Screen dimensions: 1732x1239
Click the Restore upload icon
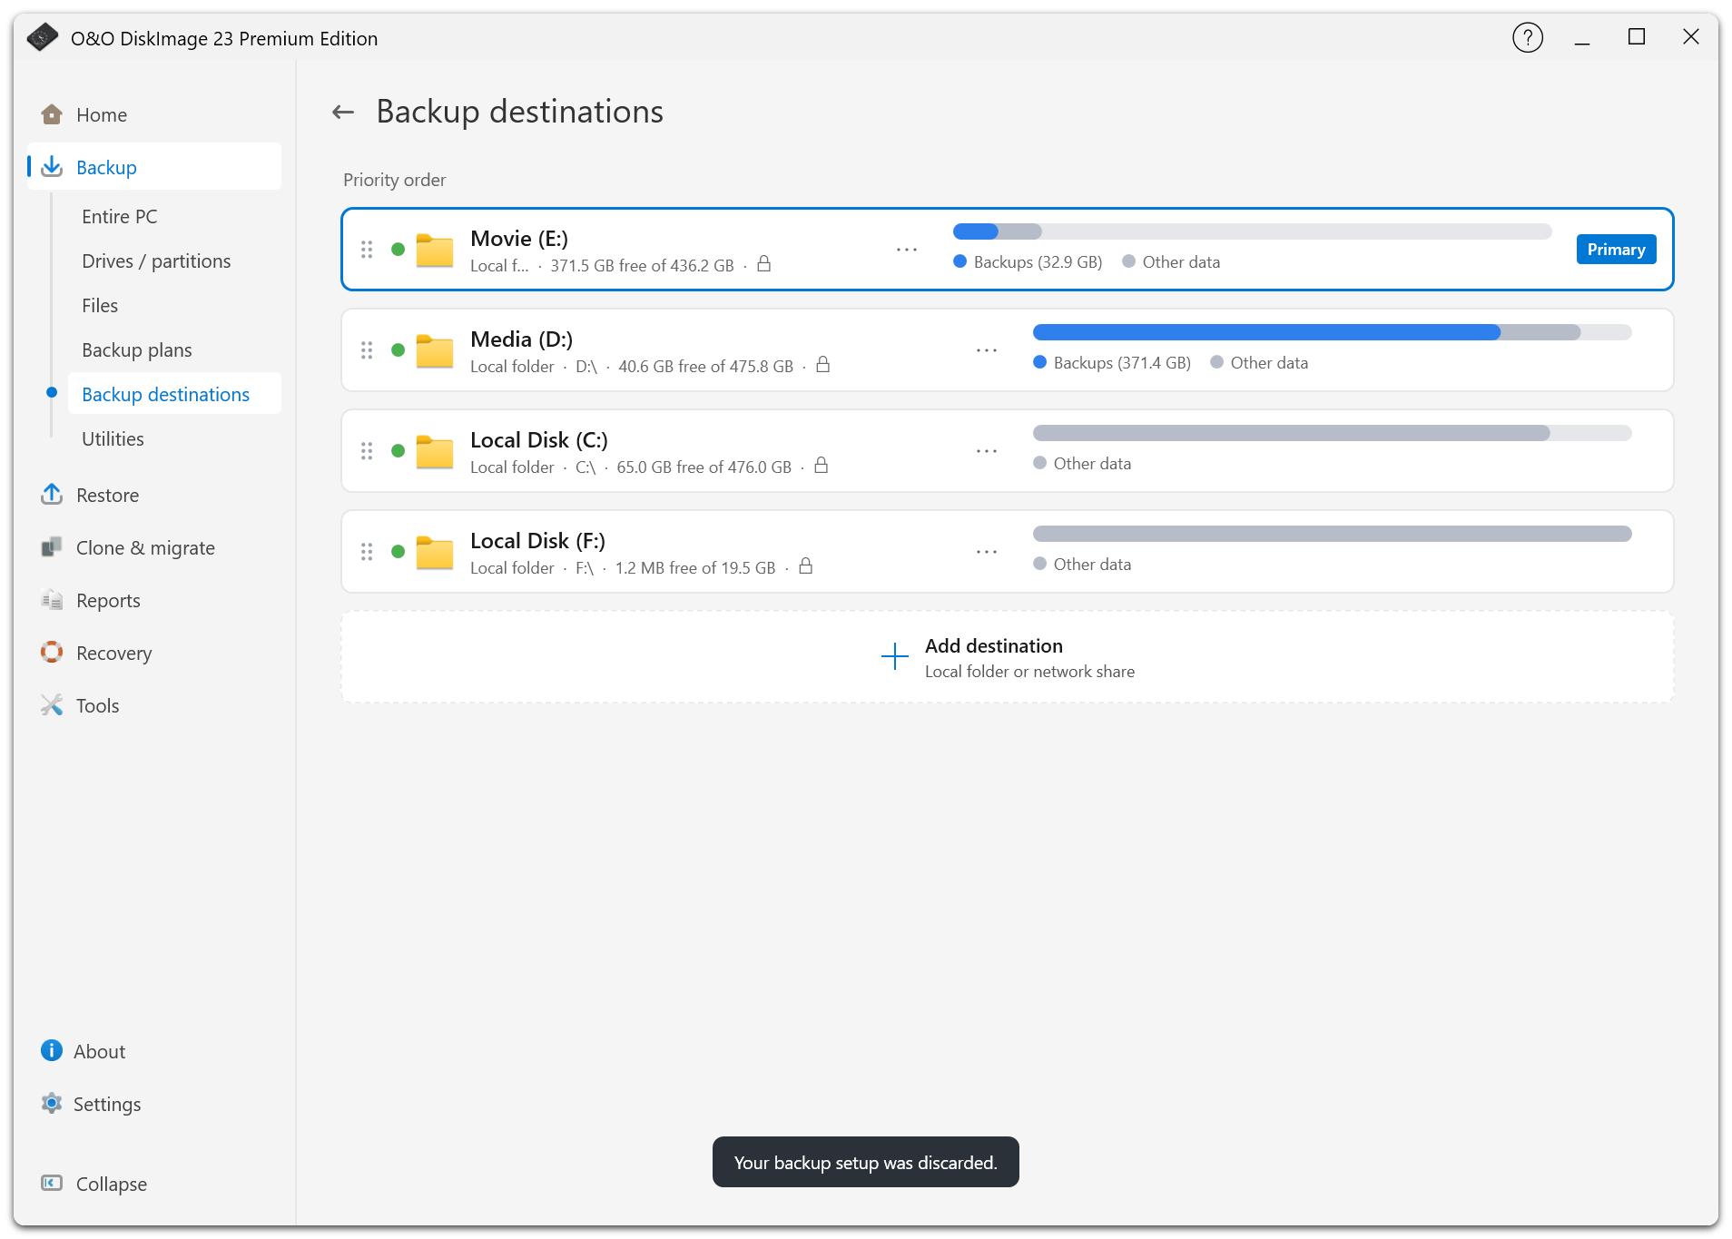tap(52, 495)
